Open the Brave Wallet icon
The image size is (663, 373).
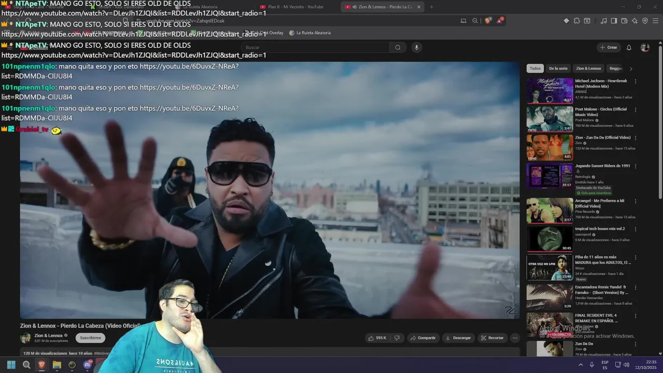624,21
